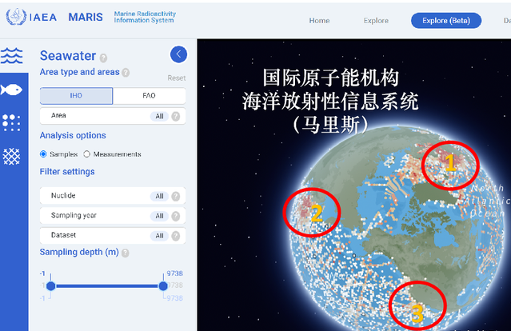Image resolution: width=511 pixels, height=331 pixels.
Task: Show help for Area type and areas
Action: point(126,72)
